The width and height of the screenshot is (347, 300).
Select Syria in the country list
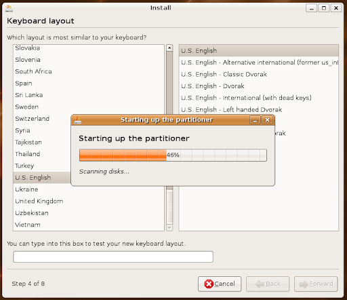42,130
